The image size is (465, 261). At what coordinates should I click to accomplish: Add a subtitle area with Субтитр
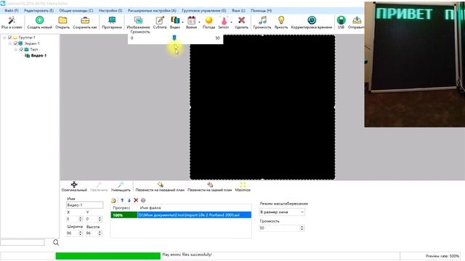160,20
